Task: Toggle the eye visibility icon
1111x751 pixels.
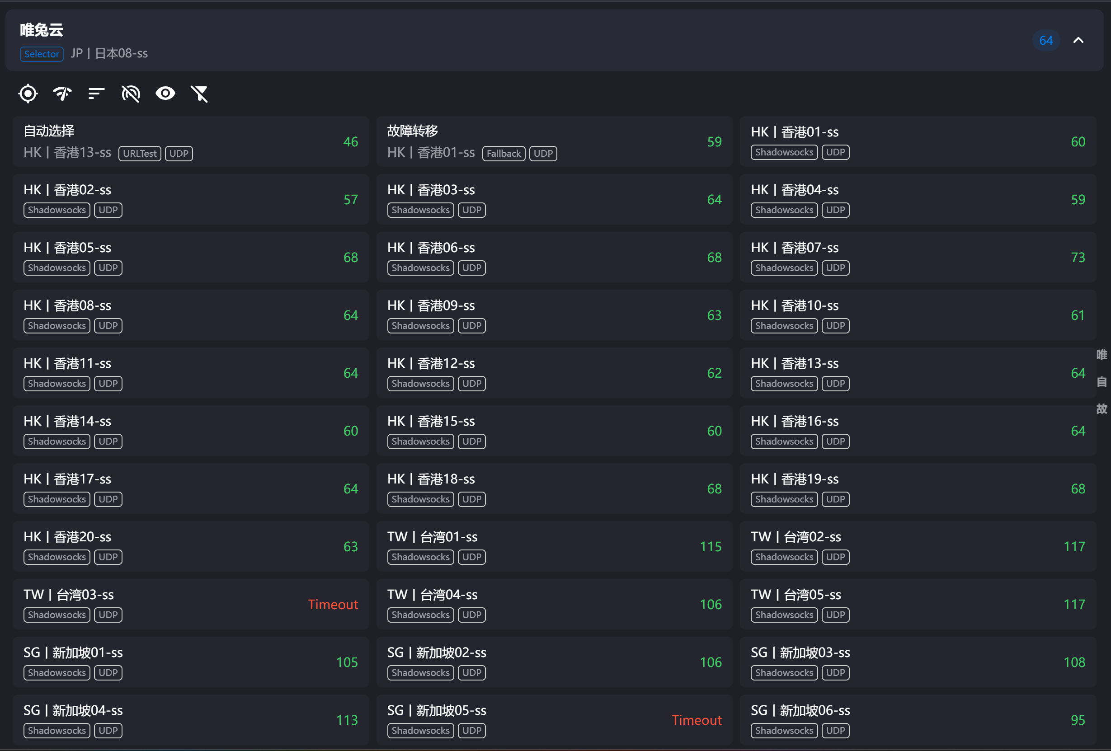Action: pyautogui.click(x=165, y=94)
